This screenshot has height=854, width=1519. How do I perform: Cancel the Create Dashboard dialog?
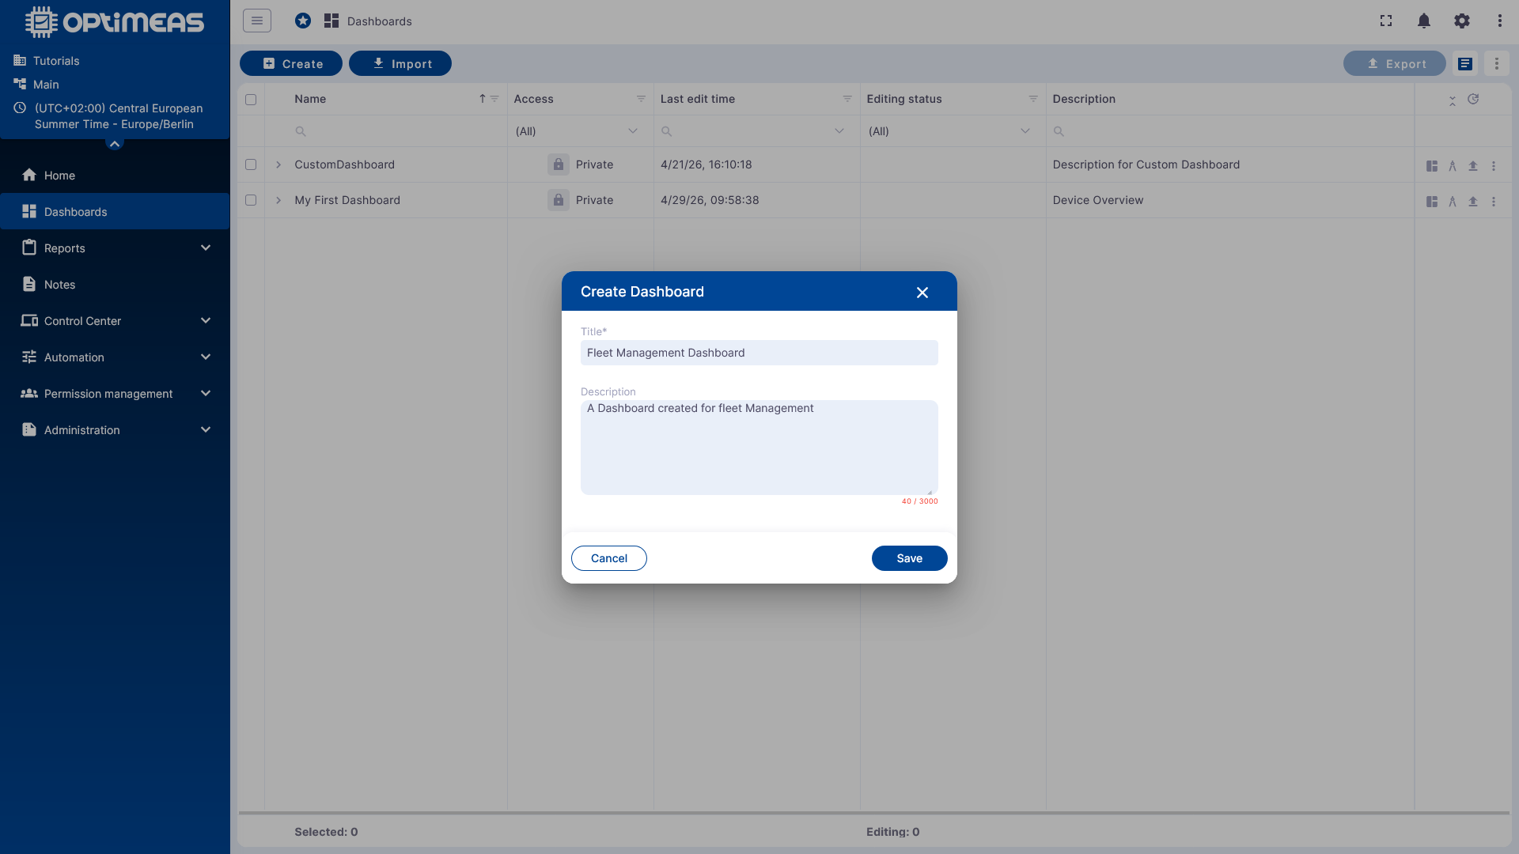coord(609,558)
